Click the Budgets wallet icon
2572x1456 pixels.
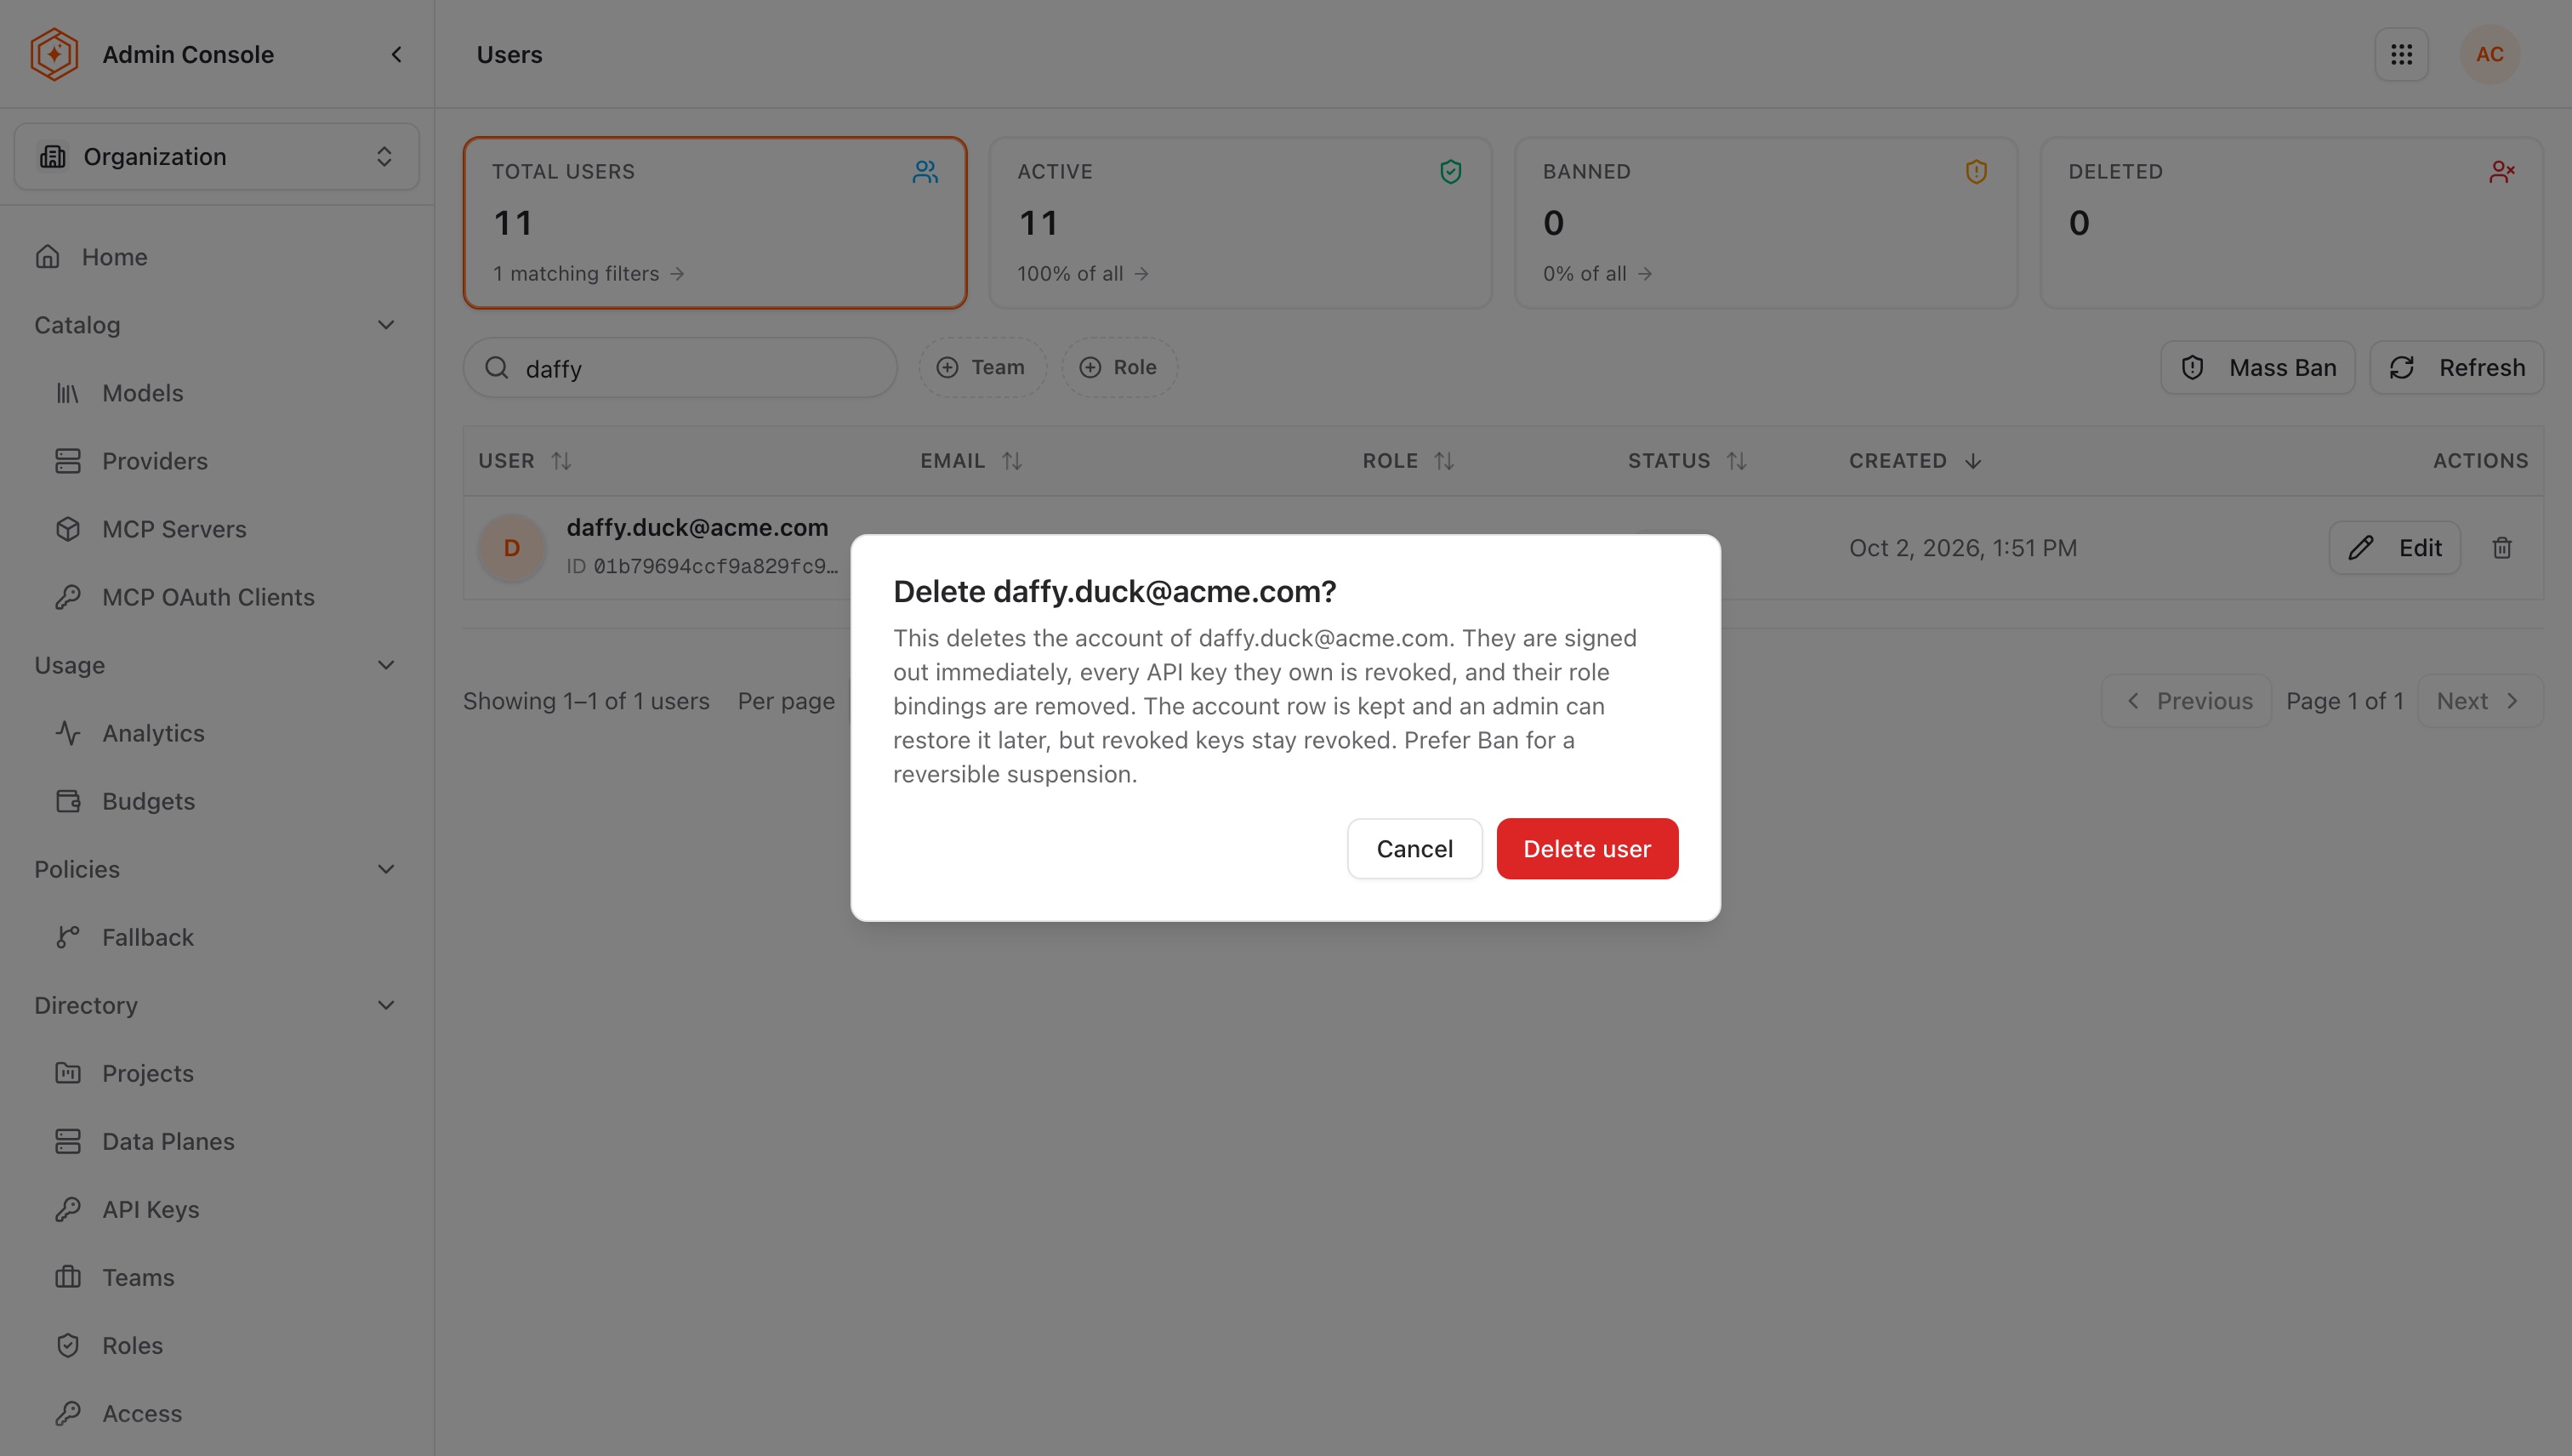(68, 801)
